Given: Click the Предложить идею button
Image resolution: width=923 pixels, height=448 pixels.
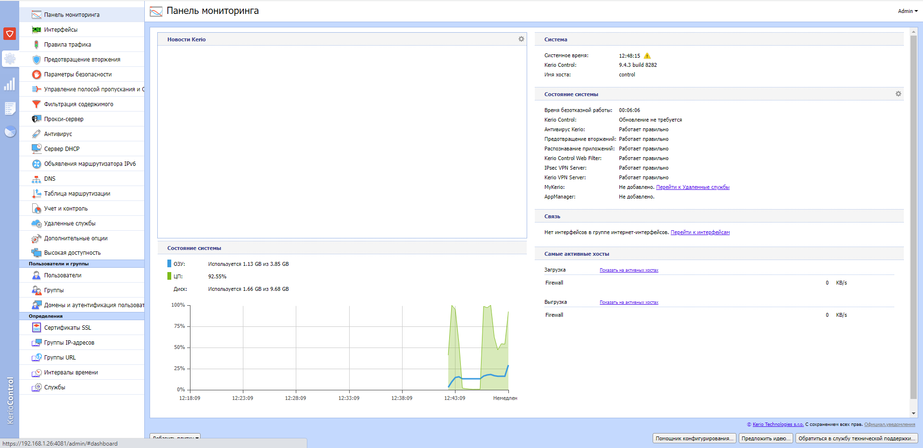Looking at the screenshot, I should [x=765, y=438].
